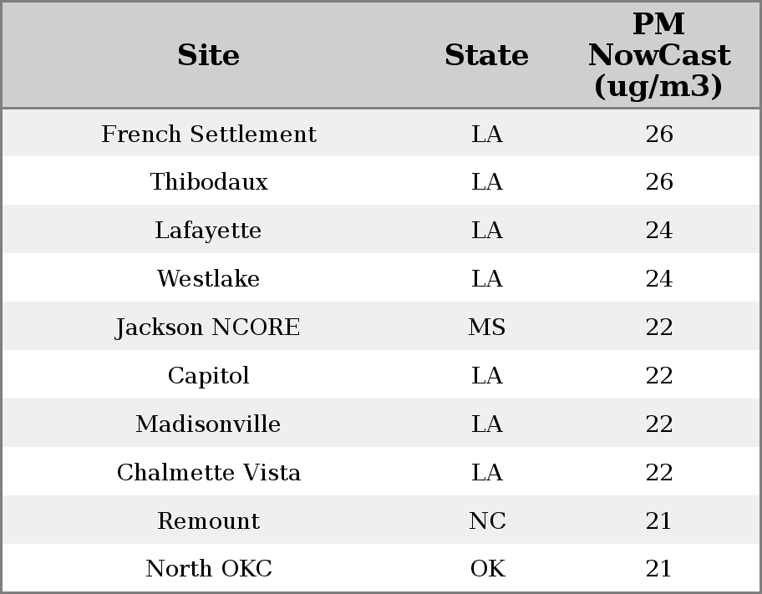This screenshot has width=762, height=594.
Task: Click the LA state cell for Thibodaux
Action: pos(487,182)
